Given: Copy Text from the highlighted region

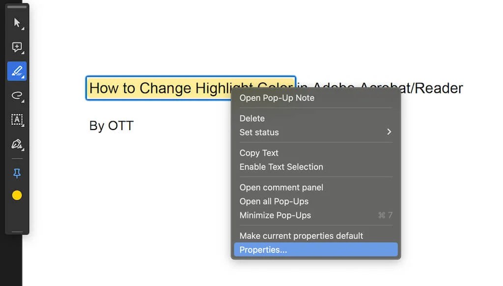Looking at the screenshot, I should tap(259, 153).
